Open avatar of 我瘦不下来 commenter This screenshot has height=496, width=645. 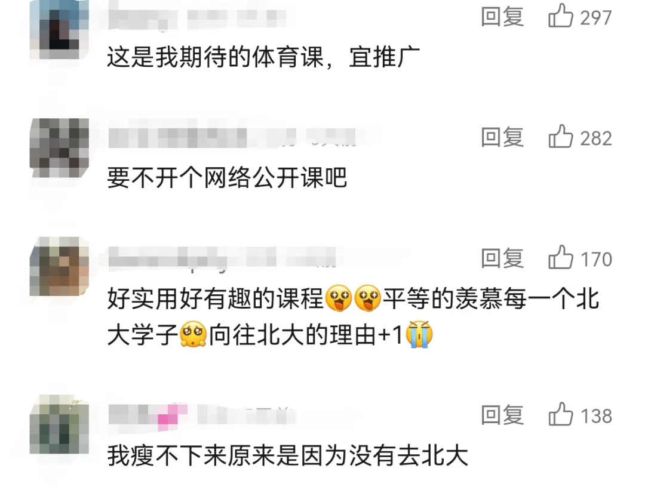[x=59, y=424]
